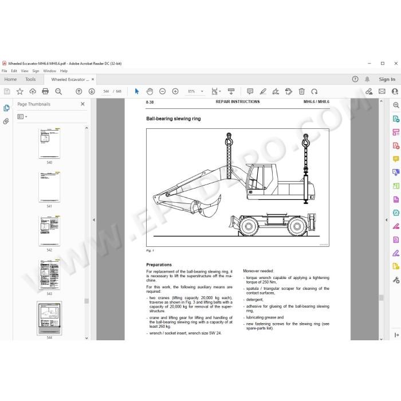Activate the hand pan tool
The image size is (401, 401).
tap(150, 91)
